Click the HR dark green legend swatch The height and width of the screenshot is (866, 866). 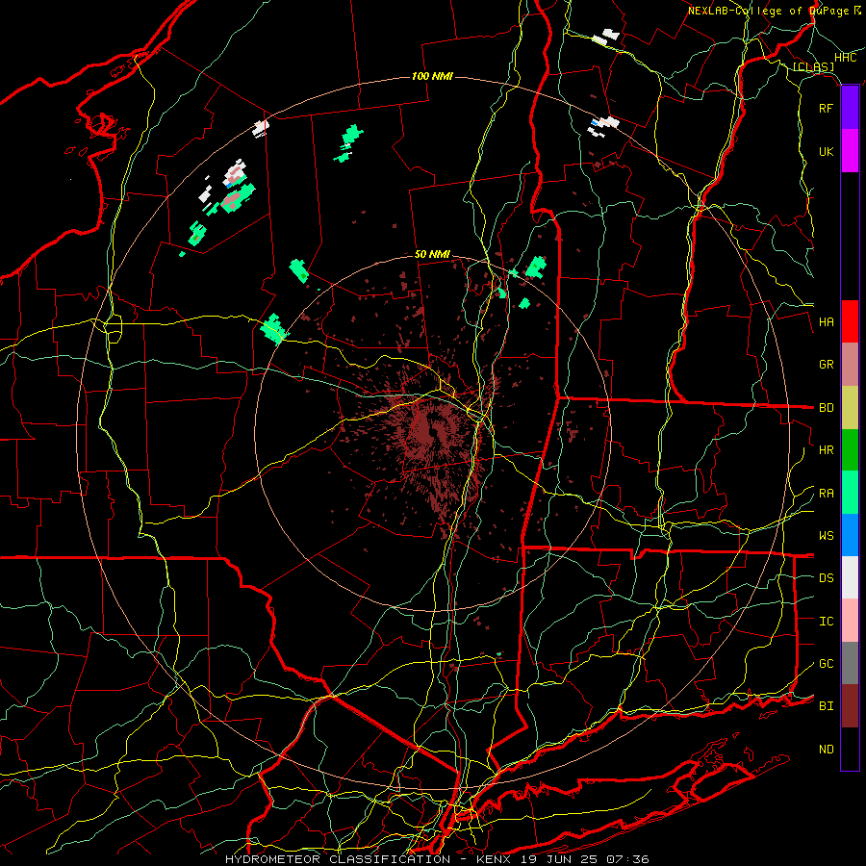tap(850, 449)
